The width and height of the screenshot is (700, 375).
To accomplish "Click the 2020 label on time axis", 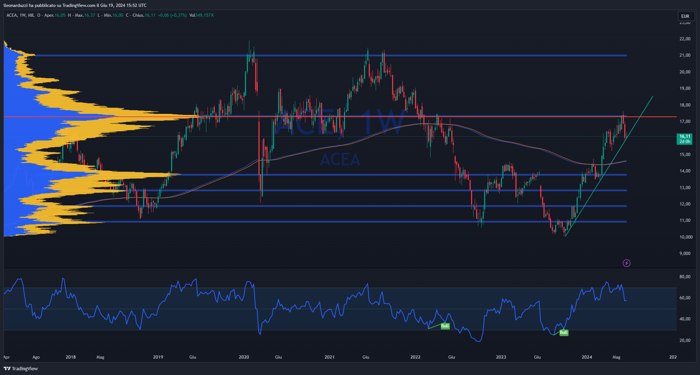I will click(x=244, y=357).
